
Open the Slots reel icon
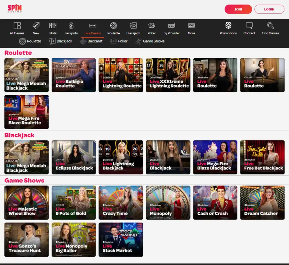click(53, 25)
